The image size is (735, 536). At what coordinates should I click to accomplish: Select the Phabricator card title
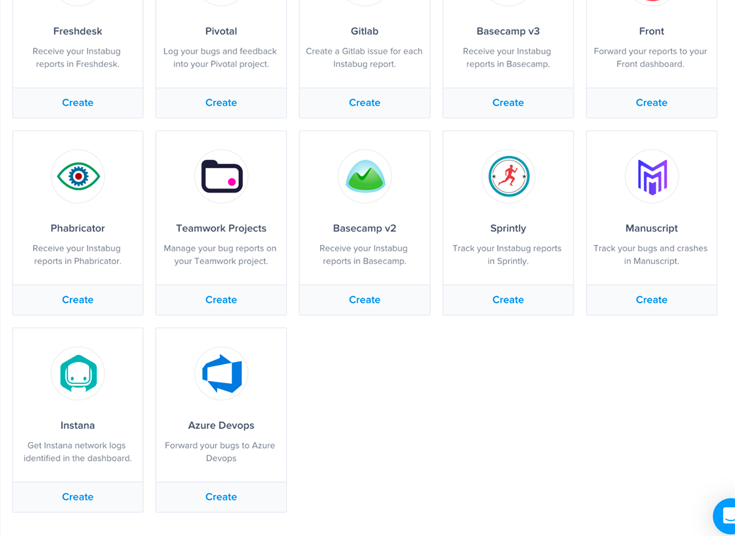(x=77, y=228)
